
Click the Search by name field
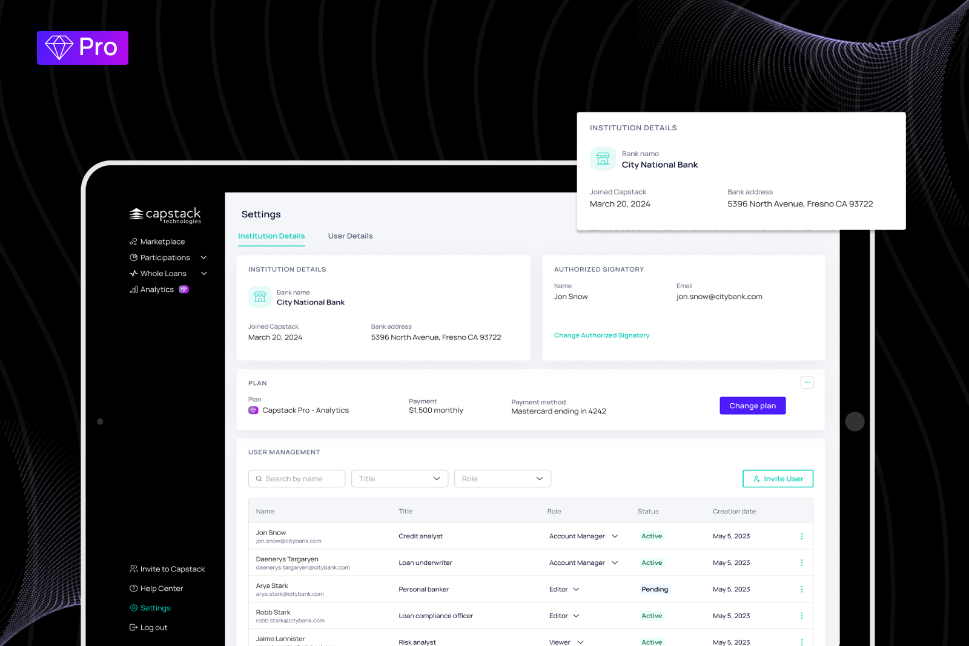click(297, 478)
